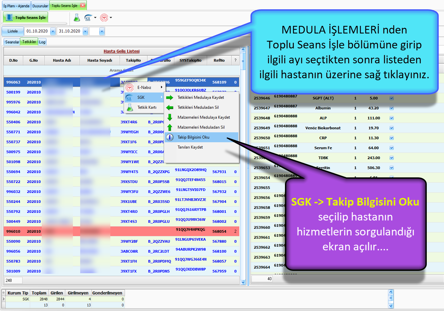444x311 pixels.
Task: Click the E-Nabız emblem icon in context menu
Action: click(x=130, y=88)
